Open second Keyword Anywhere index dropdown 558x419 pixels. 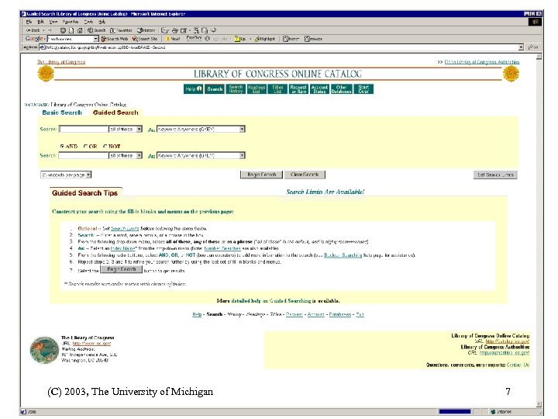tap(201, 155)
